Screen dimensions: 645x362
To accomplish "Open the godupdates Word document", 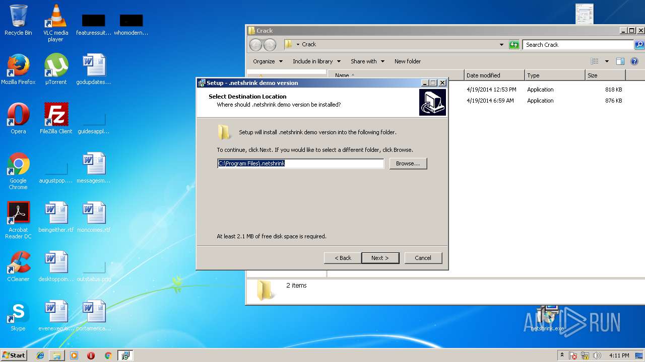I will click(94, 69).
